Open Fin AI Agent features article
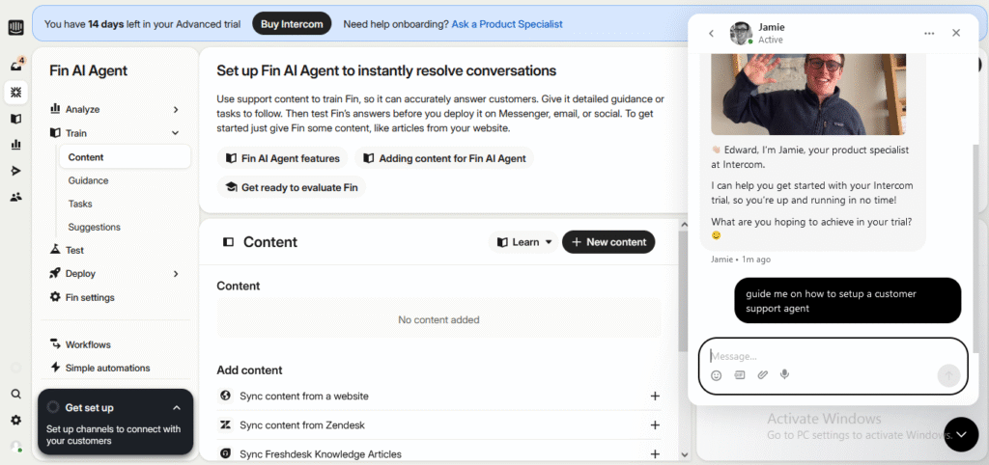 282,158
